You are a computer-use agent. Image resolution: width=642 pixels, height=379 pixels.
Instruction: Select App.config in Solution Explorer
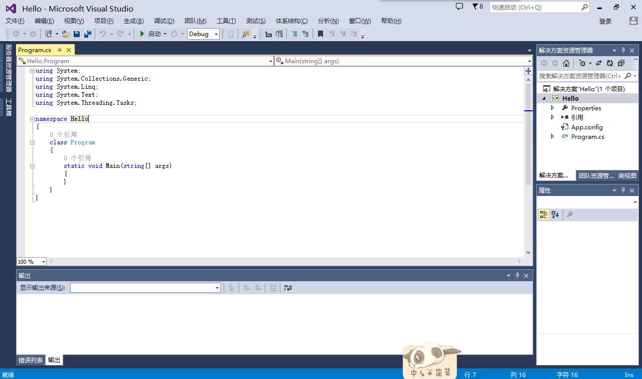pos(586,127)
